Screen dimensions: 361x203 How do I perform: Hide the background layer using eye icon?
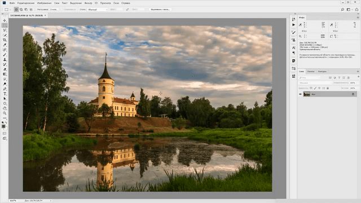pos(300,94)
